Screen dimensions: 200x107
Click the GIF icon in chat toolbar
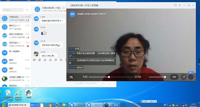coord(34,60)
